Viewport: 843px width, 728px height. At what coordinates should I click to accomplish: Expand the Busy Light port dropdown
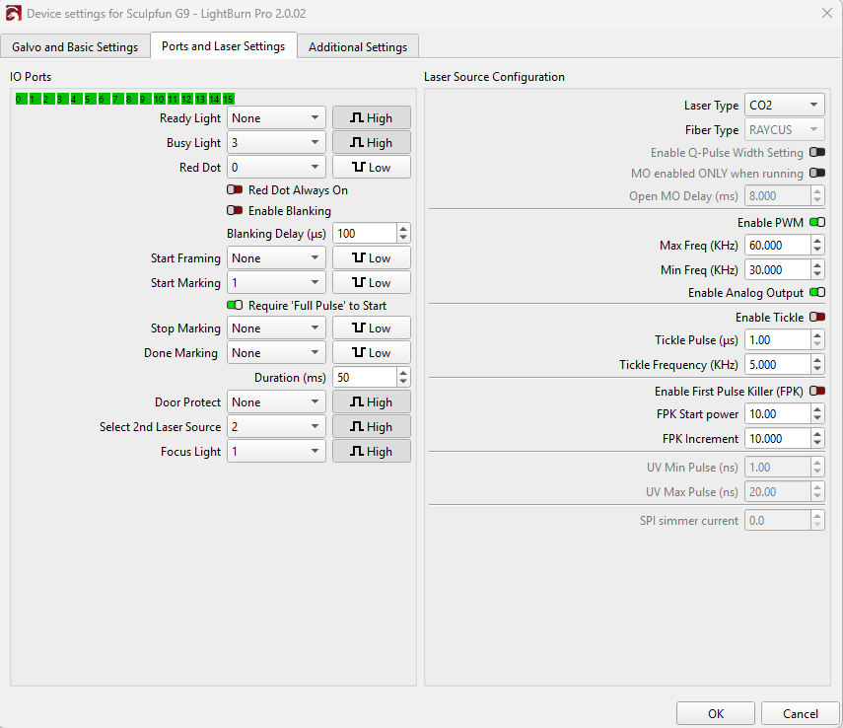276,143
